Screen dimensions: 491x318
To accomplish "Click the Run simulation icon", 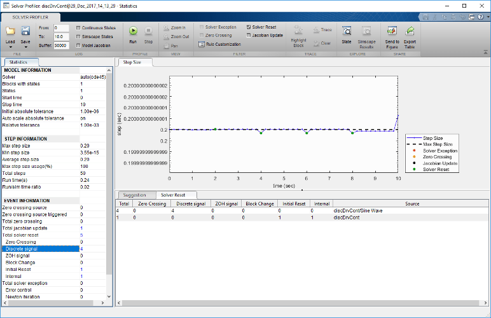I will click(x=133, y=31).
